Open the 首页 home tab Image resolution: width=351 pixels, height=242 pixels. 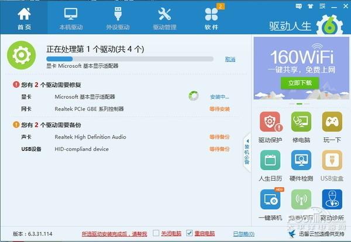click(x=24, y=18)
